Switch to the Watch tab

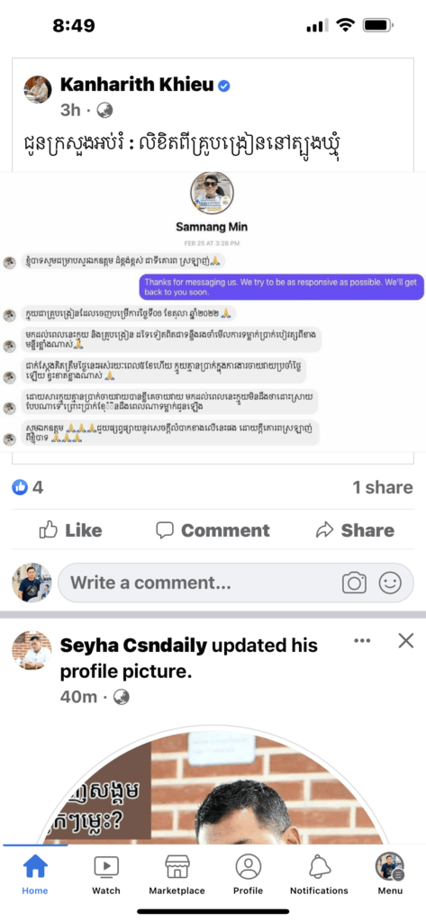106,874
